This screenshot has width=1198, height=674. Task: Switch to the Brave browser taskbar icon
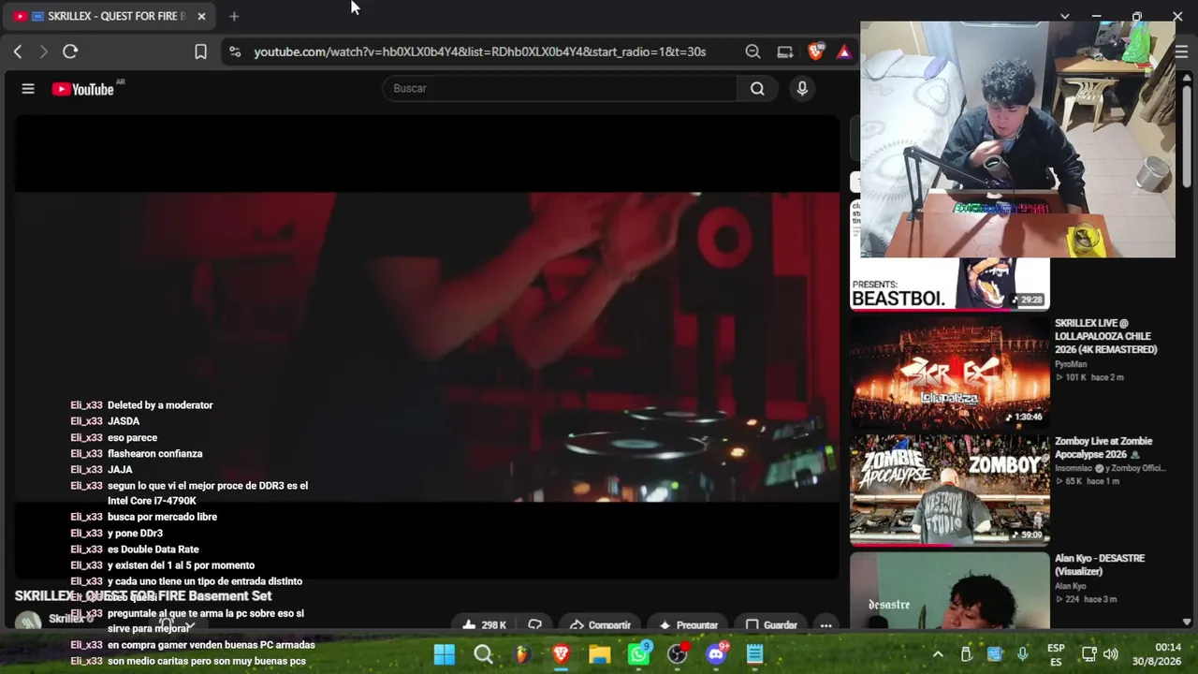point(561,654)
